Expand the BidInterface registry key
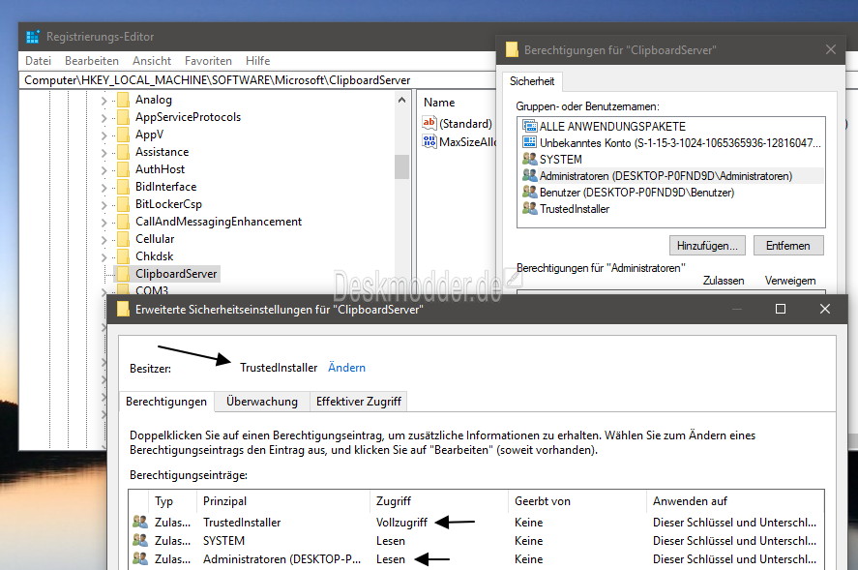858x570 pixels. pyautogui.click(x=104, y=188)
